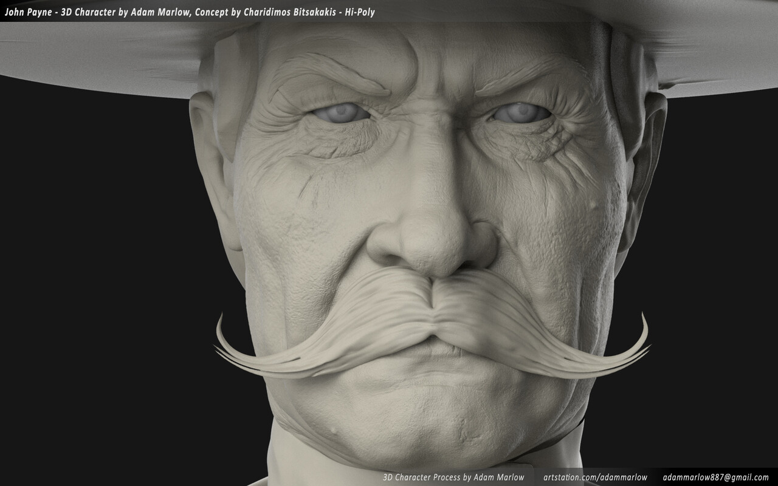The height and width of the screenshot is (486, 778).
Task: Click the '3D Character Process by Adam Marlow' caption
Action: (x=453, y=477)
